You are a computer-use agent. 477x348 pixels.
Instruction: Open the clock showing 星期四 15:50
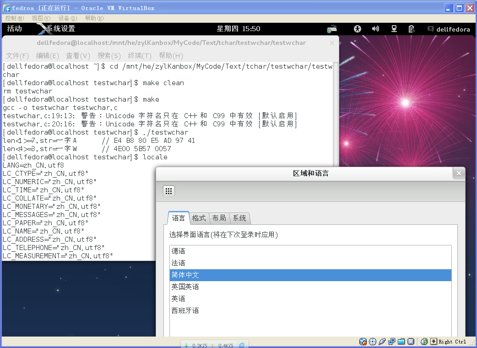(x=238, y=28)
